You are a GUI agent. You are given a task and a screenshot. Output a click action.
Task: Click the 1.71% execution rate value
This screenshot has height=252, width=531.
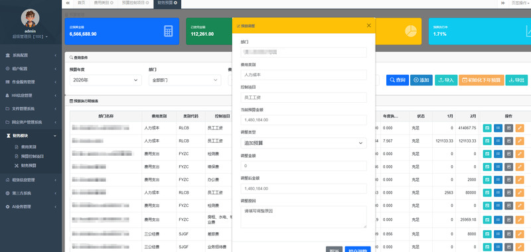click(439, 34)
